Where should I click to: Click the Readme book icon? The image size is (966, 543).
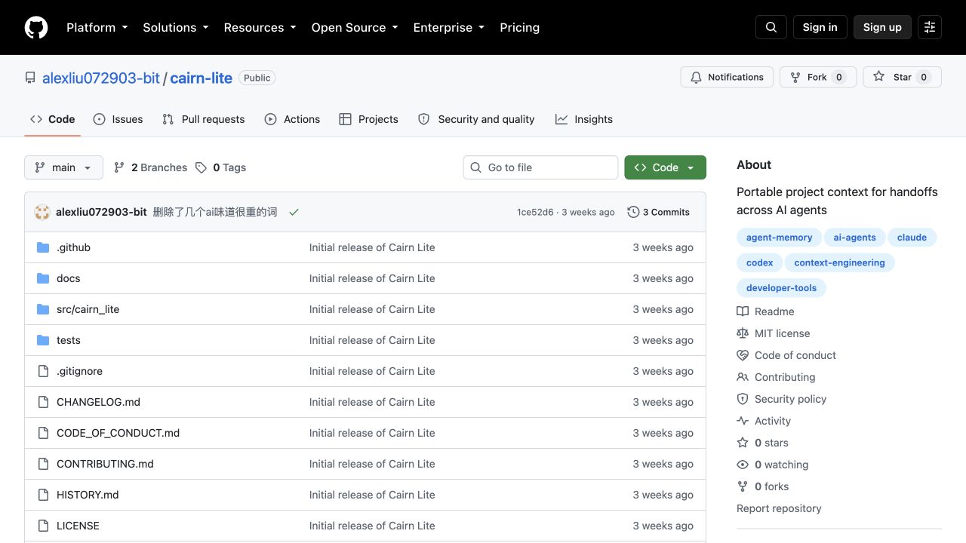click(x=743, y=311)
